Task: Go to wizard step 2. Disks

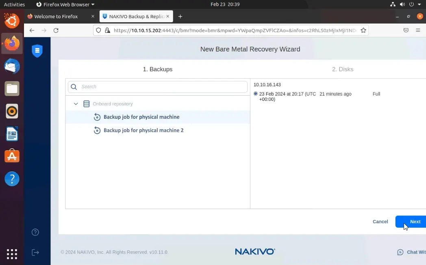Action: click(x=343, y=69)
